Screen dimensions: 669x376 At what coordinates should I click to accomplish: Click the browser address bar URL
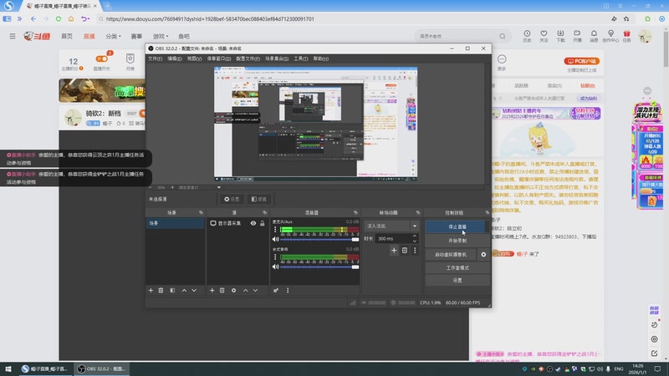point(209,18)
